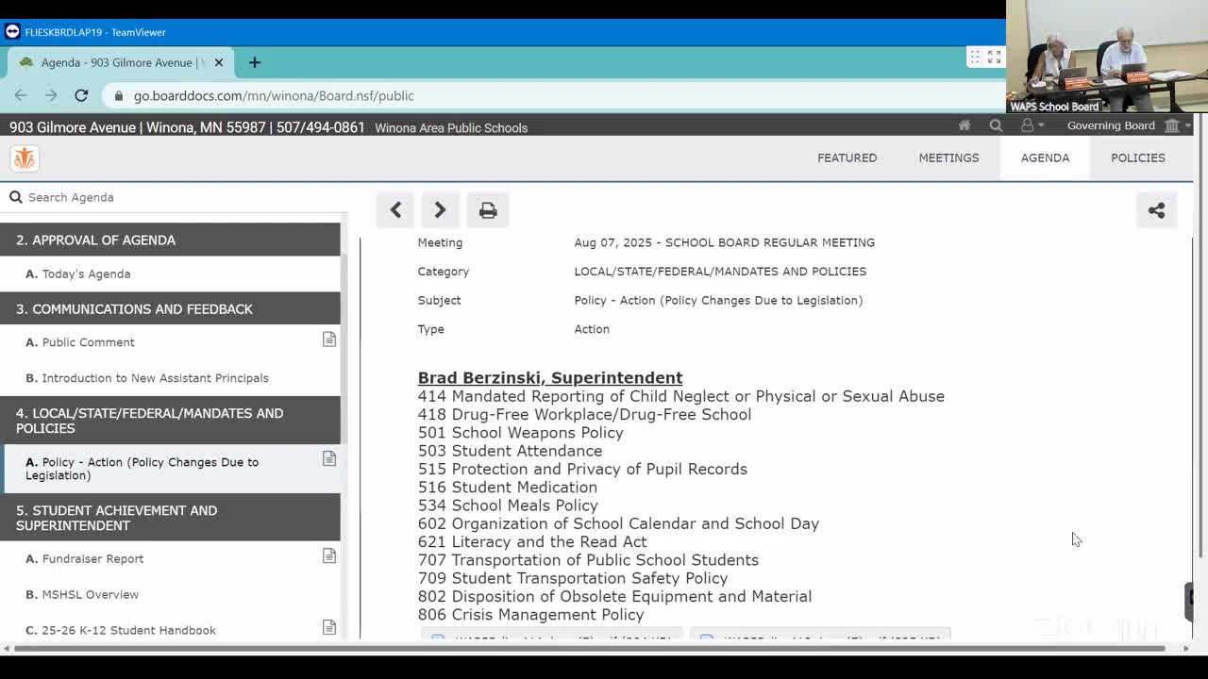The image size is (1208, 679).
Task: Click policy 602 Organization of School Calendar text
Action: (619, 523)
